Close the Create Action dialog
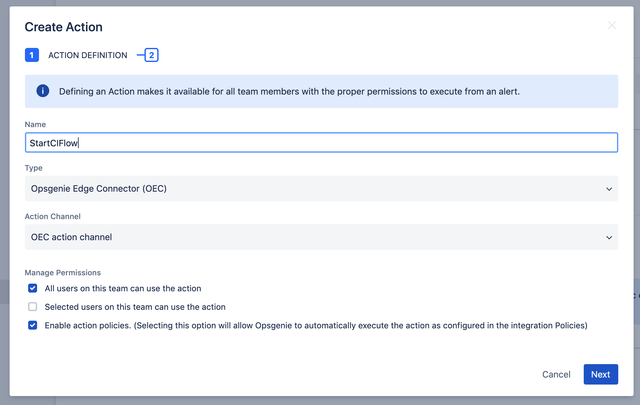This screenshot has height=405, width=640. [x=612, y=26]
